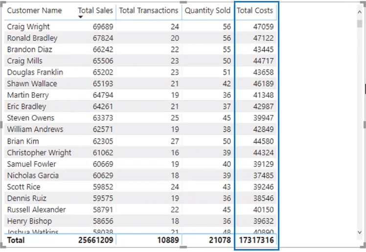Sort by the Customer Name column header
Image resolution: width=366 pixels, height=252 pixels.
(x=34, y=10)
